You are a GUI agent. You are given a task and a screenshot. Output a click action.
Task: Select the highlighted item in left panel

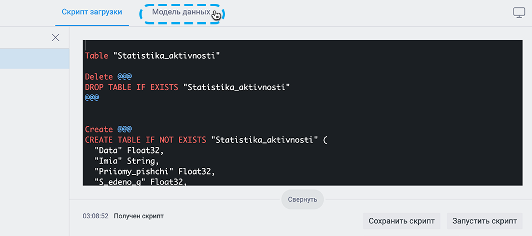[34, 59]
